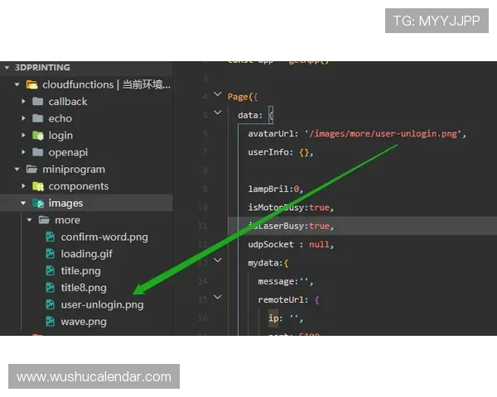Click the wave.png file icon
Screen dimensions: 497x397
[x=51, y=322]
